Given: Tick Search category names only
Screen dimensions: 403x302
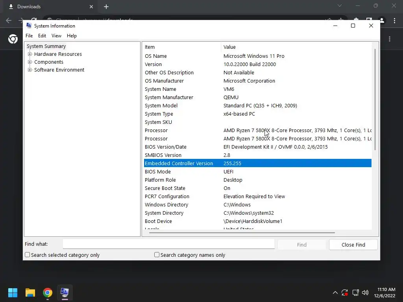Looking at the screenshot, I should tap(157, 255).
